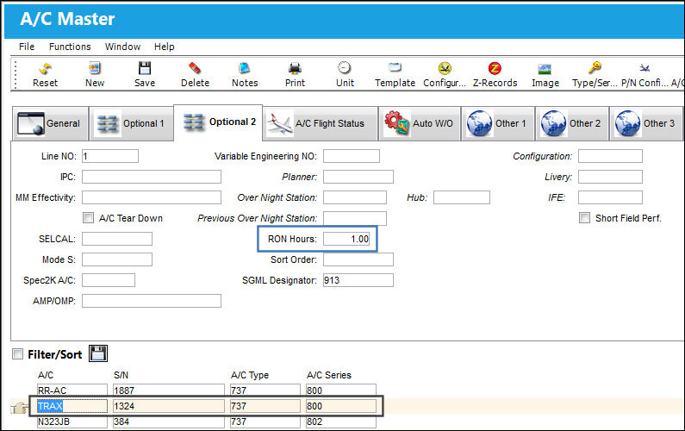The height and width of the screenshot is (431, 685).
Task: Click the Filter/Sort save disk icon
Action: coord(98,353)
